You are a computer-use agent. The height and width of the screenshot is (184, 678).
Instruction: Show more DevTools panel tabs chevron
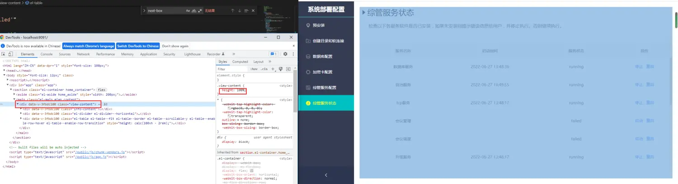[x=234, y=54]
